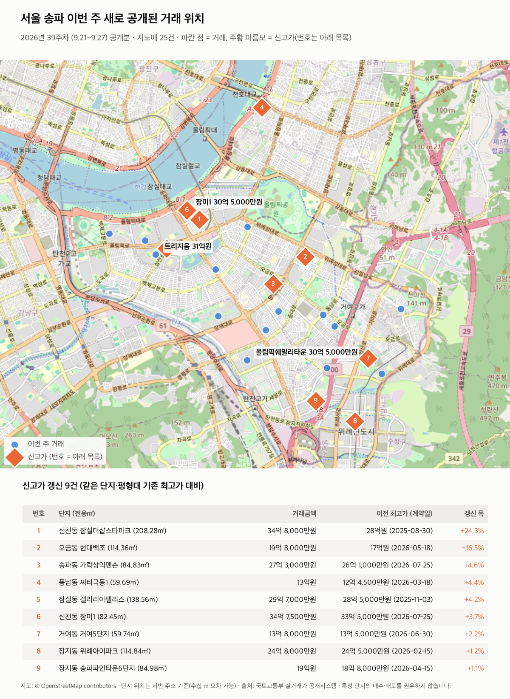Click the '위례신도시' map label
The width and height of the screenshot is (510, 699).
click(356, 431)
